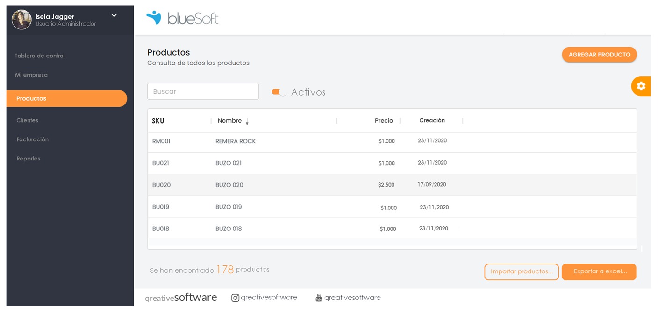Open the YouTube qreativesoftware icon

pos(320,297)
